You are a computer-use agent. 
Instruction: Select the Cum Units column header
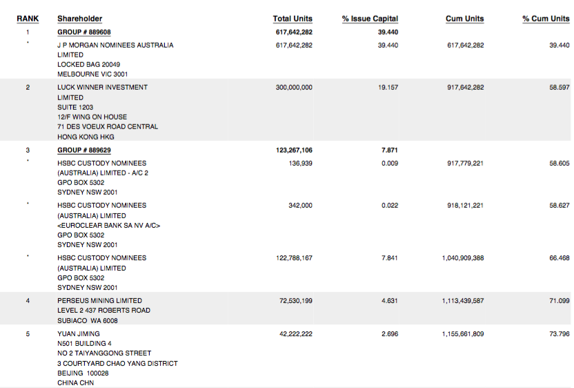click(x=464, y=19)
